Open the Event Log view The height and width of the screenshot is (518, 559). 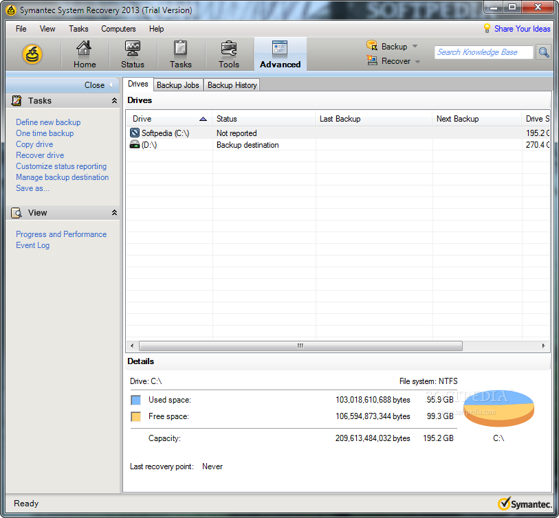(x=32, y=245)
